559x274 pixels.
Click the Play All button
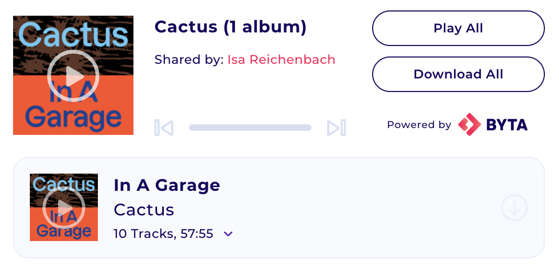pyautogui.click(x=458, y=28)
